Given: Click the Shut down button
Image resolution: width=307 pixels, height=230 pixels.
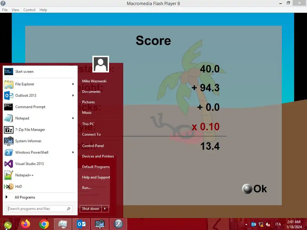Looking at the screenshot, I should (x=91, y=209).
